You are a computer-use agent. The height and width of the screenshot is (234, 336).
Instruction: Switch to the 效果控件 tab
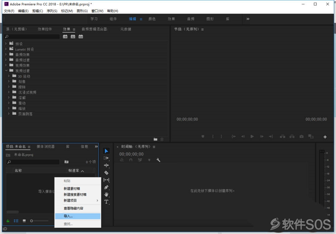[x=45, y=29]
